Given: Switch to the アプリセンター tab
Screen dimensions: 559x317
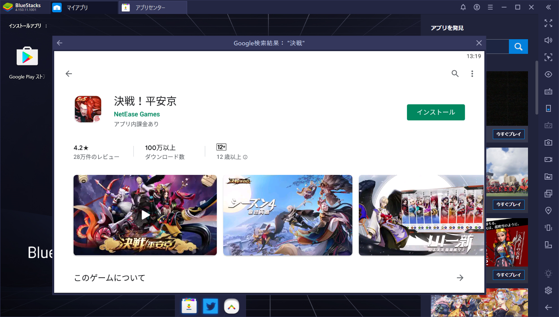Looking at the screenshot, I should (x=153, y=7).
